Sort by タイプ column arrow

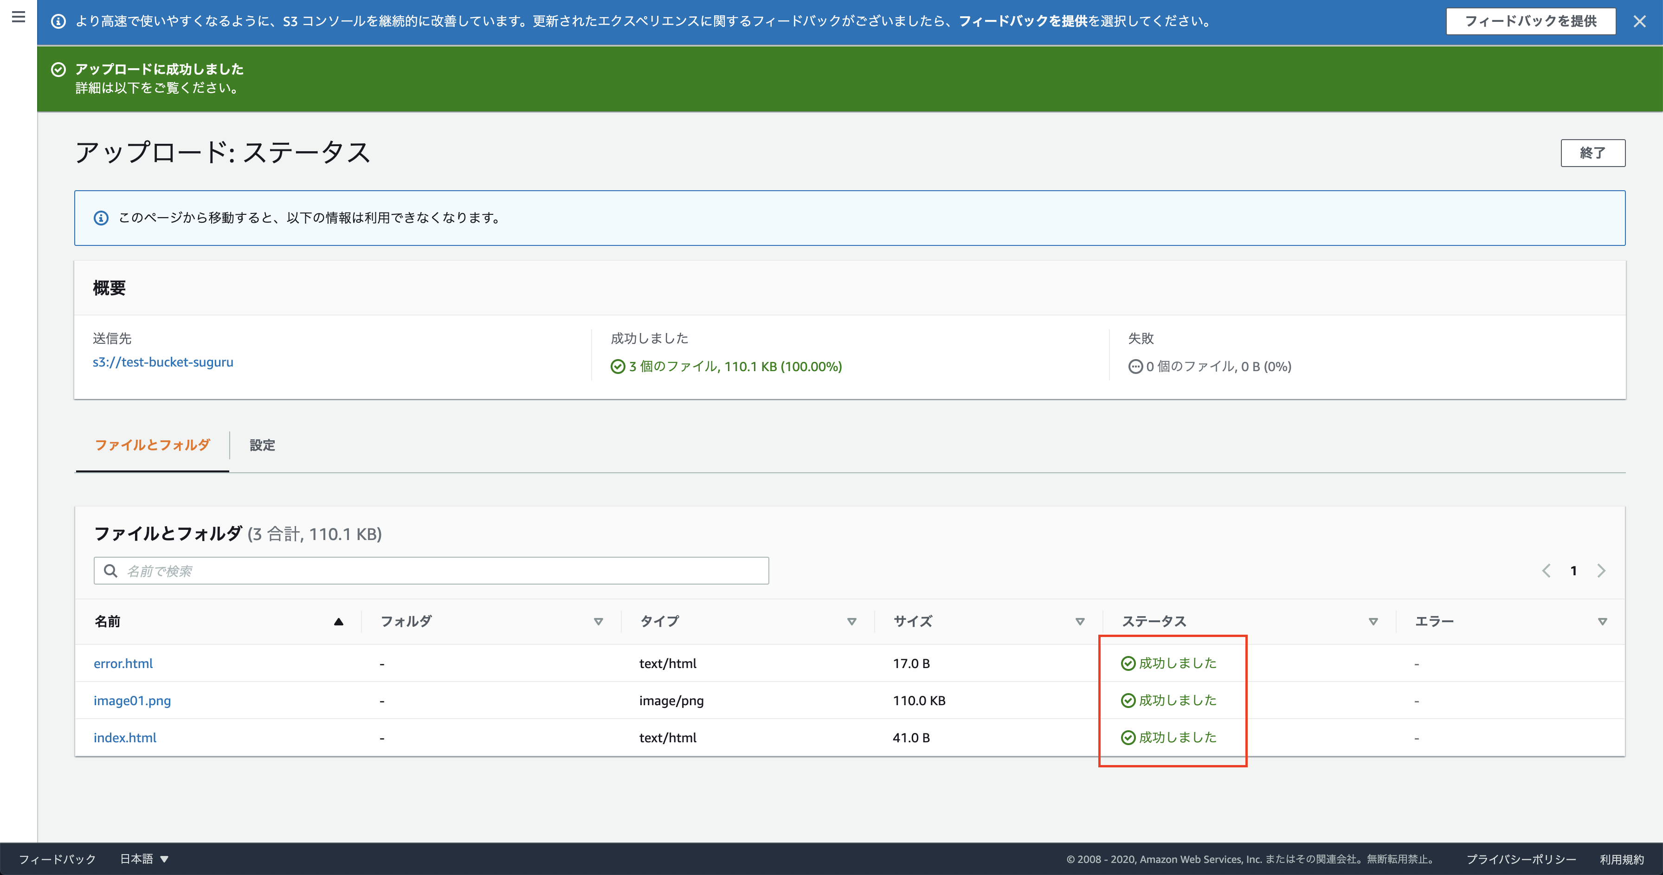tap(851, 621)
